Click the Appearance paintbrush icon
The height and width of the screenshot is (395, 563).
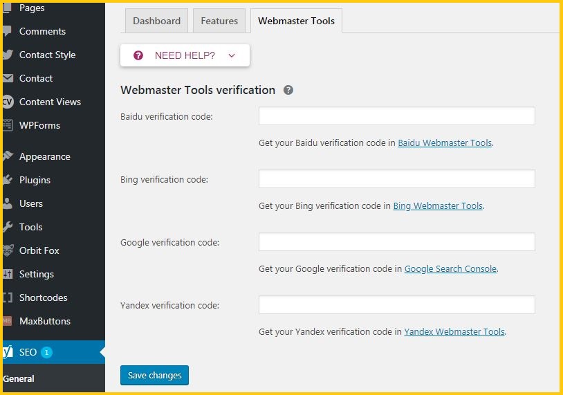[x=8, y=156]
